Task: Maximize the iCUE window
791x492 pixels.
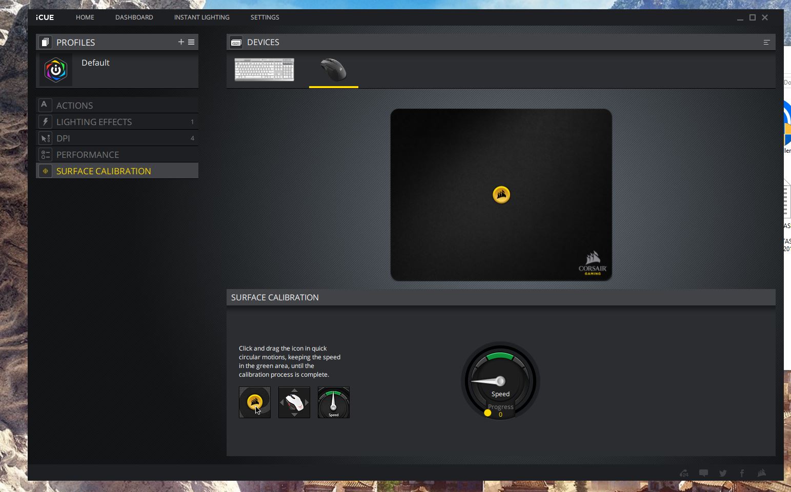Action: pos(753,17)
